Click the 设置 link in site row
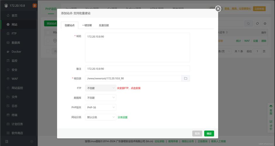The image size is (275, 146). (x=255, y=41)
